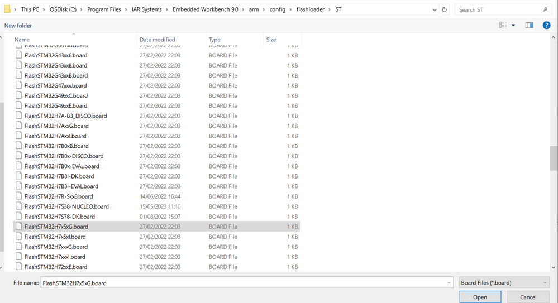
Task: Select file icon of FlashSTM32H7B0x-EVAL.board
Action: coord(18,166)
